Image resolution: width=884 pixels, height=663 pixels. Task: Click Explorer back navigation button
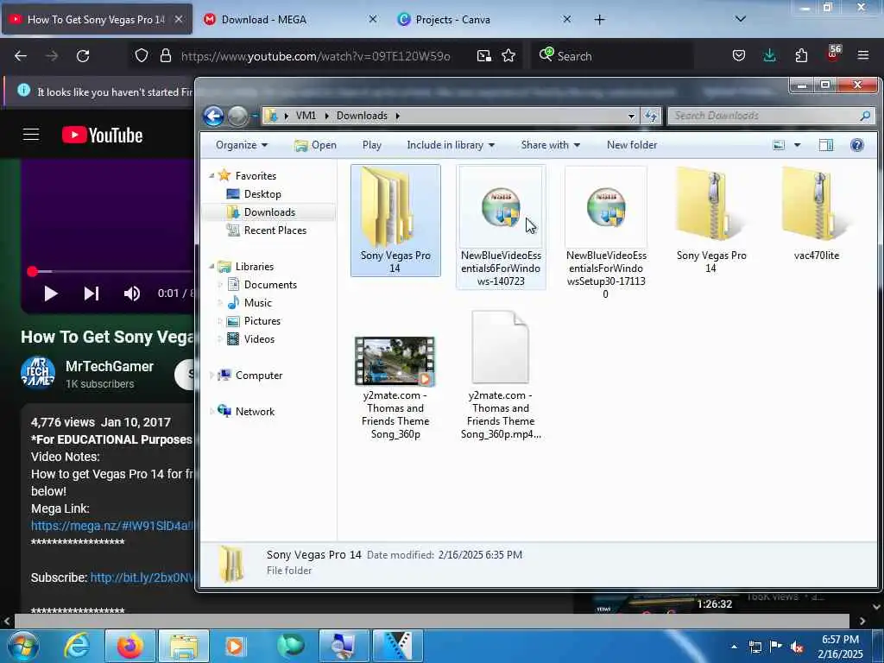point(214,117)
